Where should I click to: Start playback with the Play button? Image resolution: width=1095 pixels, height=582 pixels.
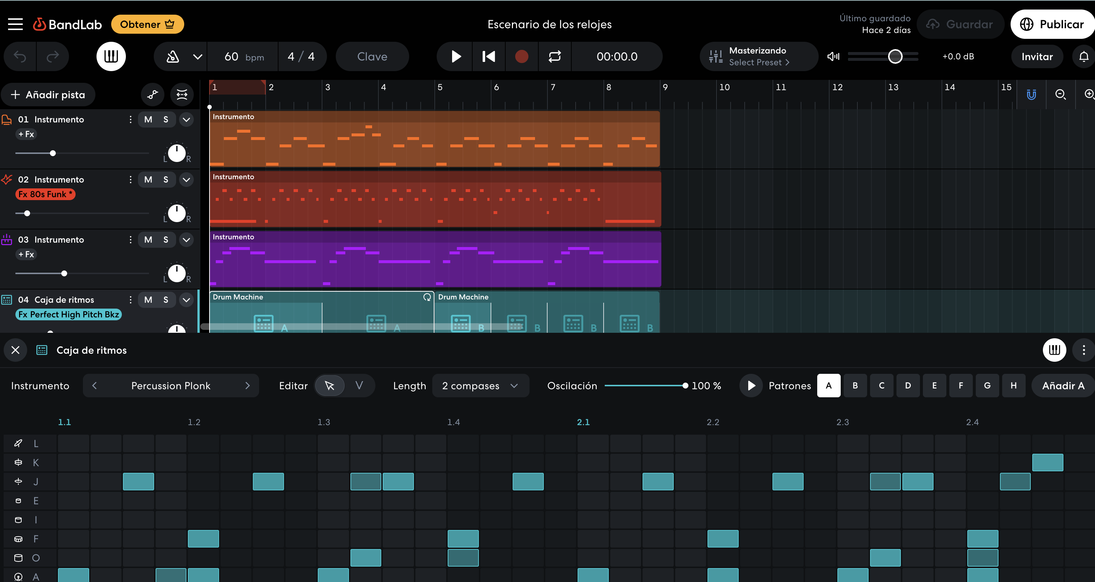(455, 56)
